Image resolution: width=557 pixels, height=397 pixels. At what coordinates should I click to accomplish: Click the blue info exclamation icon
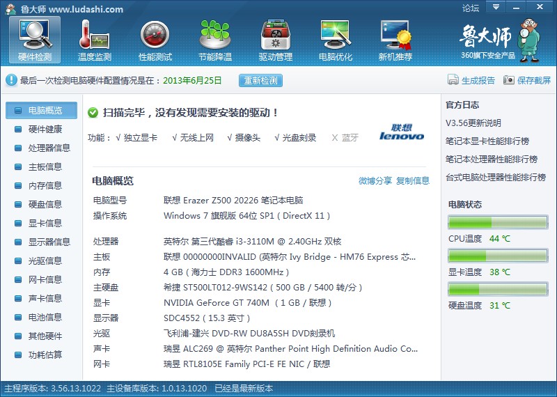[x=11, y=80]
